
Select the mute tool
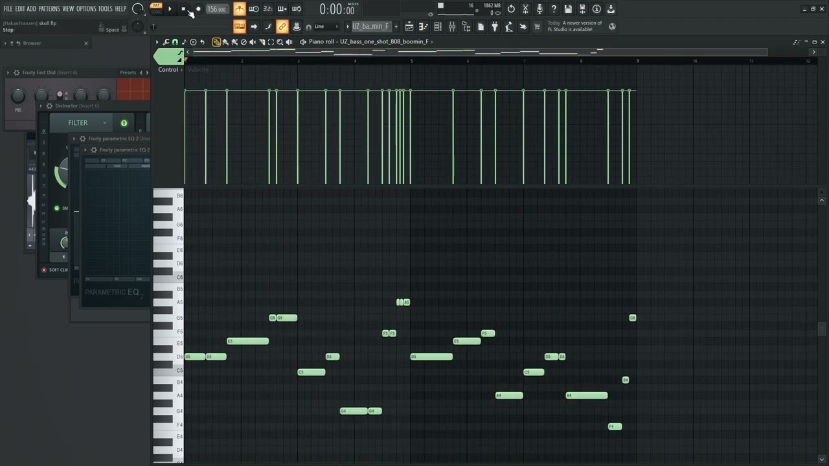(x=253, y=42)
